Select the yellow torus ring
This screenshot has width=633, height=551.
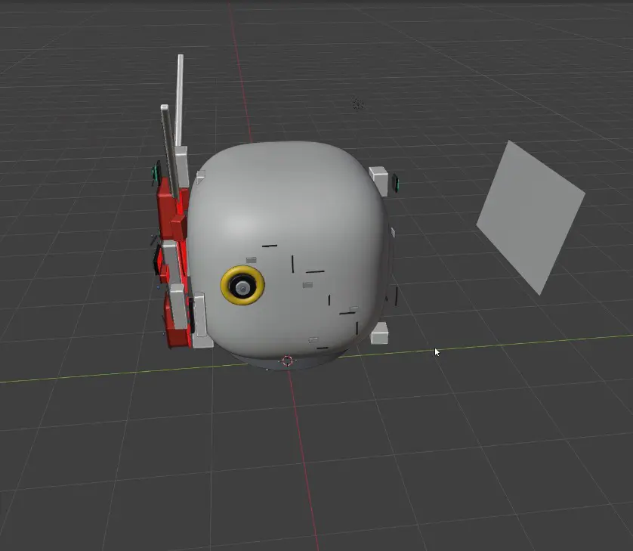coord(242,285)
